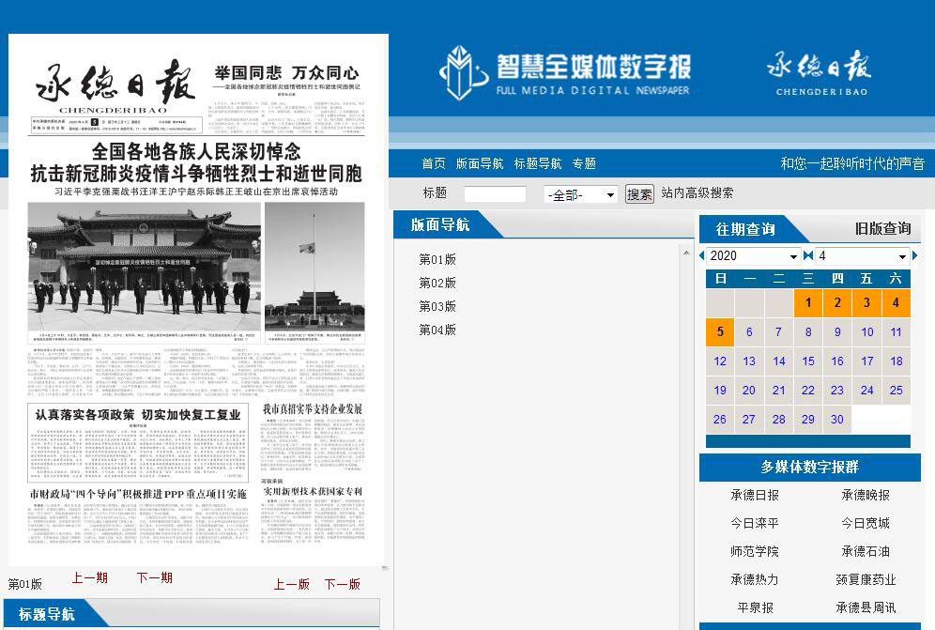Select 第02版 in page navigation

(437, 283)
